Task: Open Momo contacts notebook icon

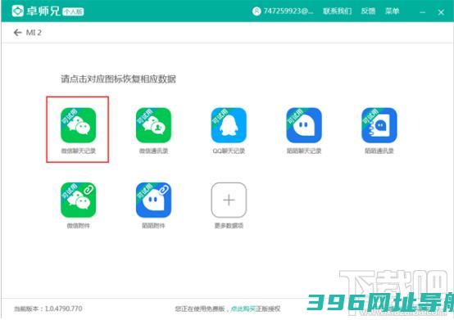Action: [x=379, y=125]
